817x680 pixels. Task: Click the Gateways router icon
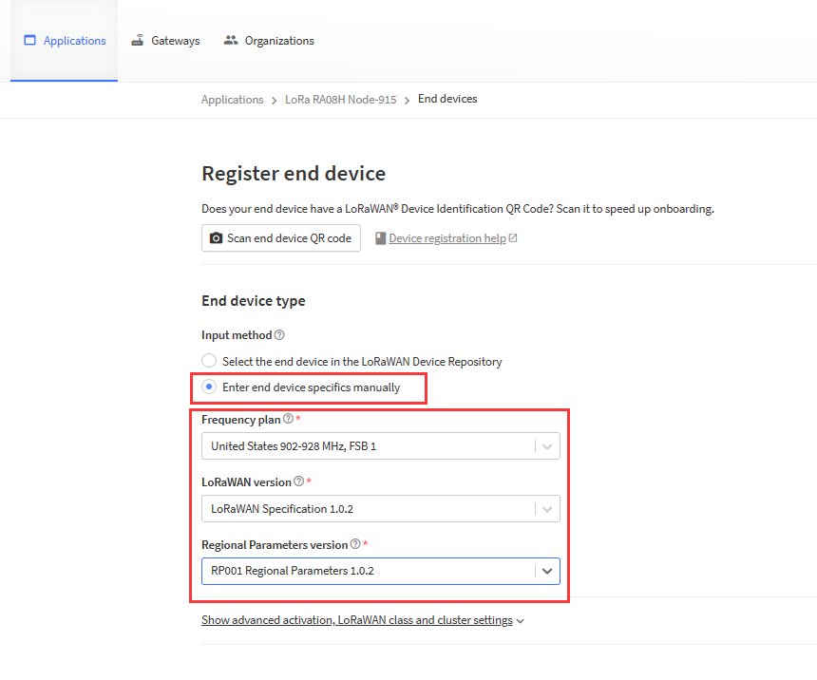(x=138, y=41)
